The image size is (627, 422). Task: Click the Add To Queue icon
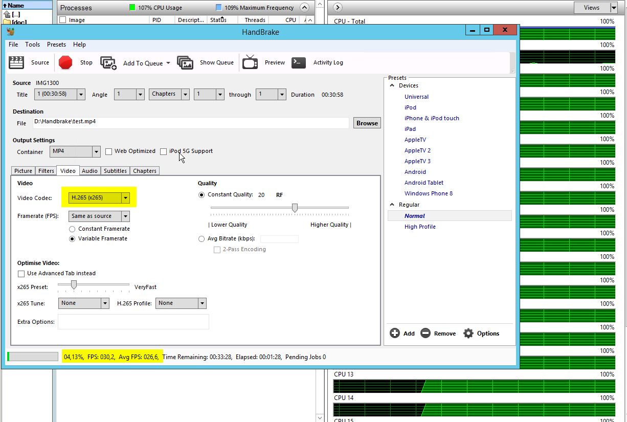(x=108, y=63)
